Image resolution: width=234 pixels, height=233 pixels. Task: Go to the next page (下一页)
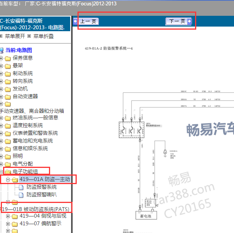(178, 21)
